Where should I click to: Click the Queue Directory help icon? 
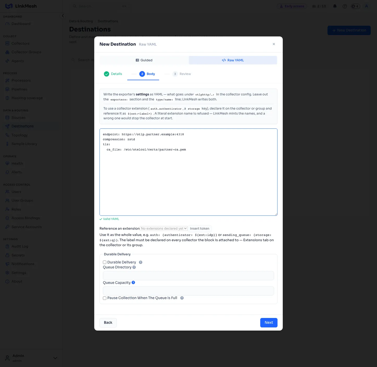pyautogui.click(x=134, y=267)
